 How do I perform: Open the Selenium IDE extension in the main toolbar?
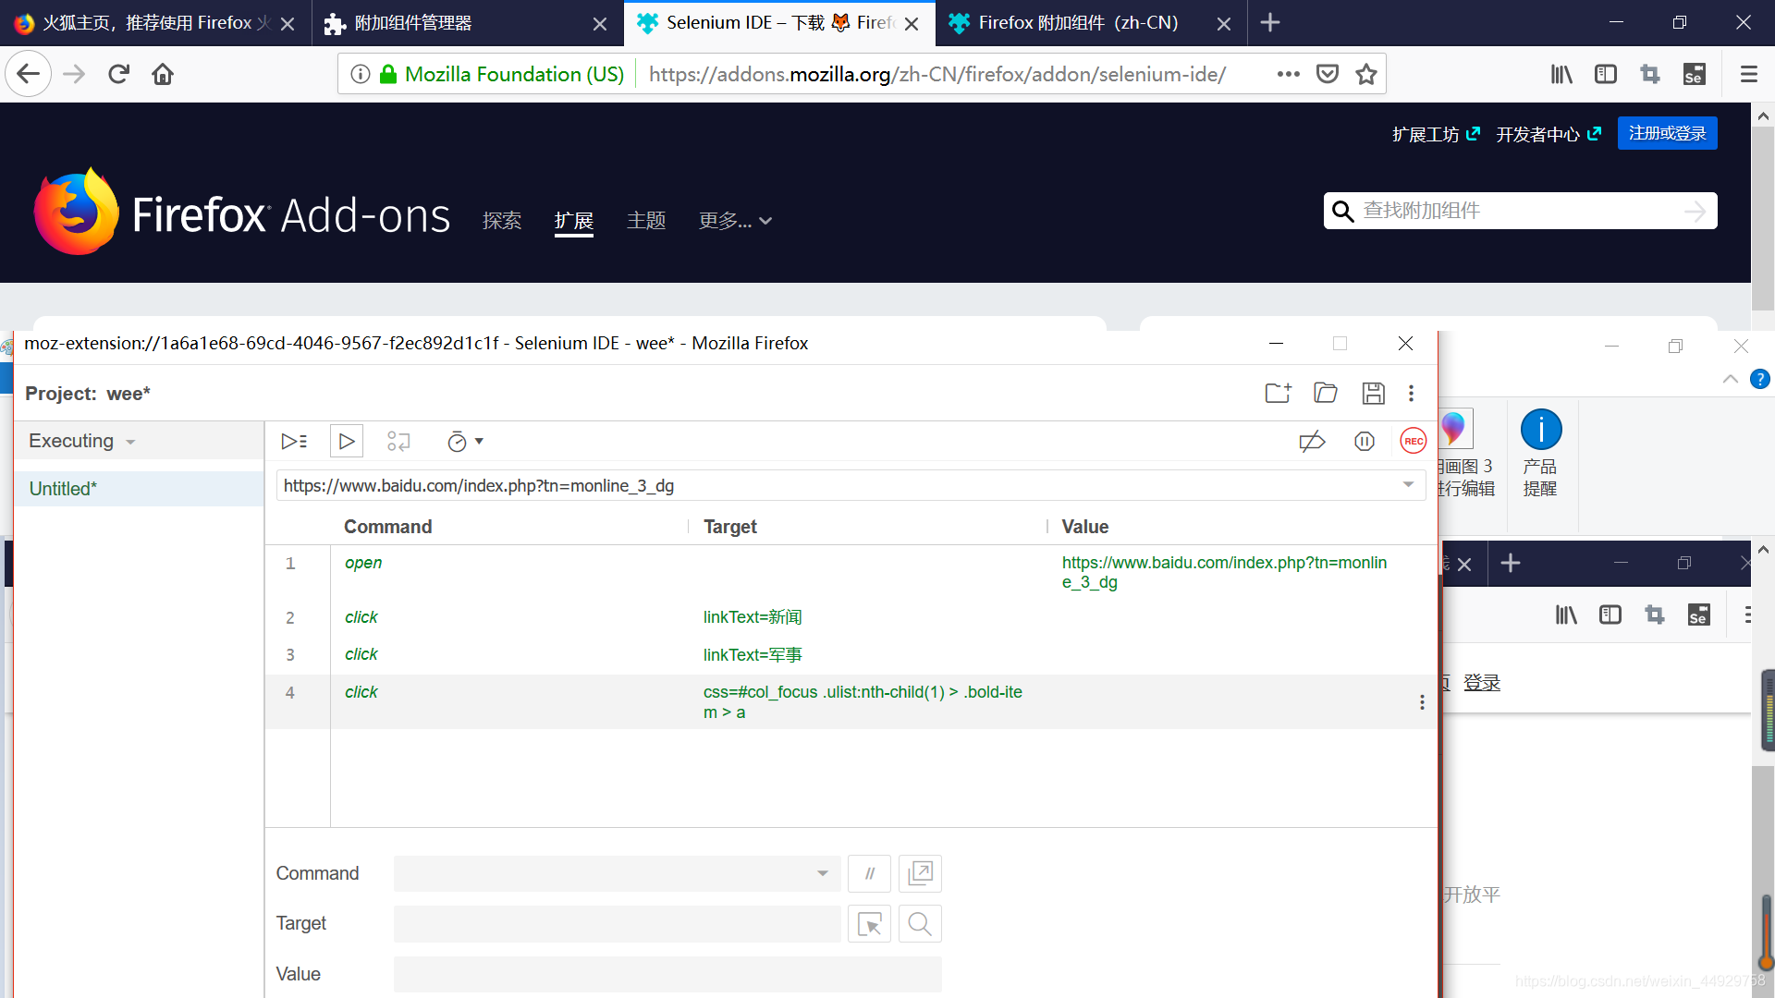pos(1695,74)
